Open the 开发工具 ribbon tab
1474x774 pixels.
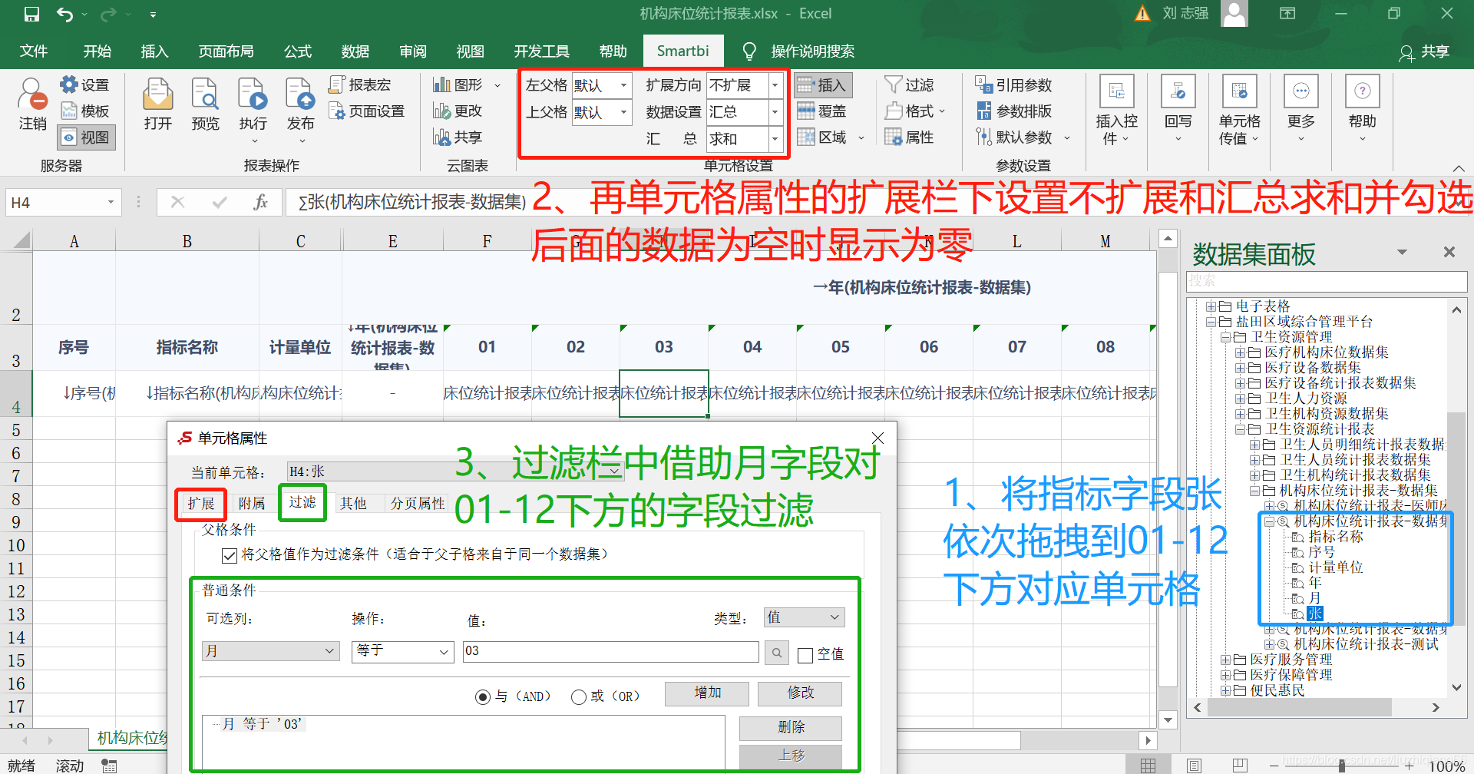pos(541,51)
